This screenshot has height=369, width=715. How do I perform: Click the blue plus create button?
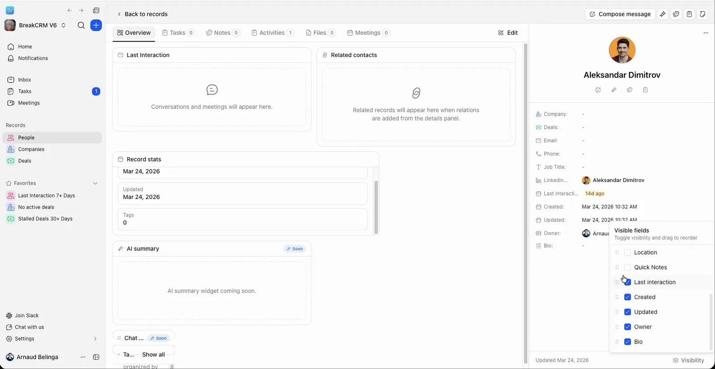96,25
